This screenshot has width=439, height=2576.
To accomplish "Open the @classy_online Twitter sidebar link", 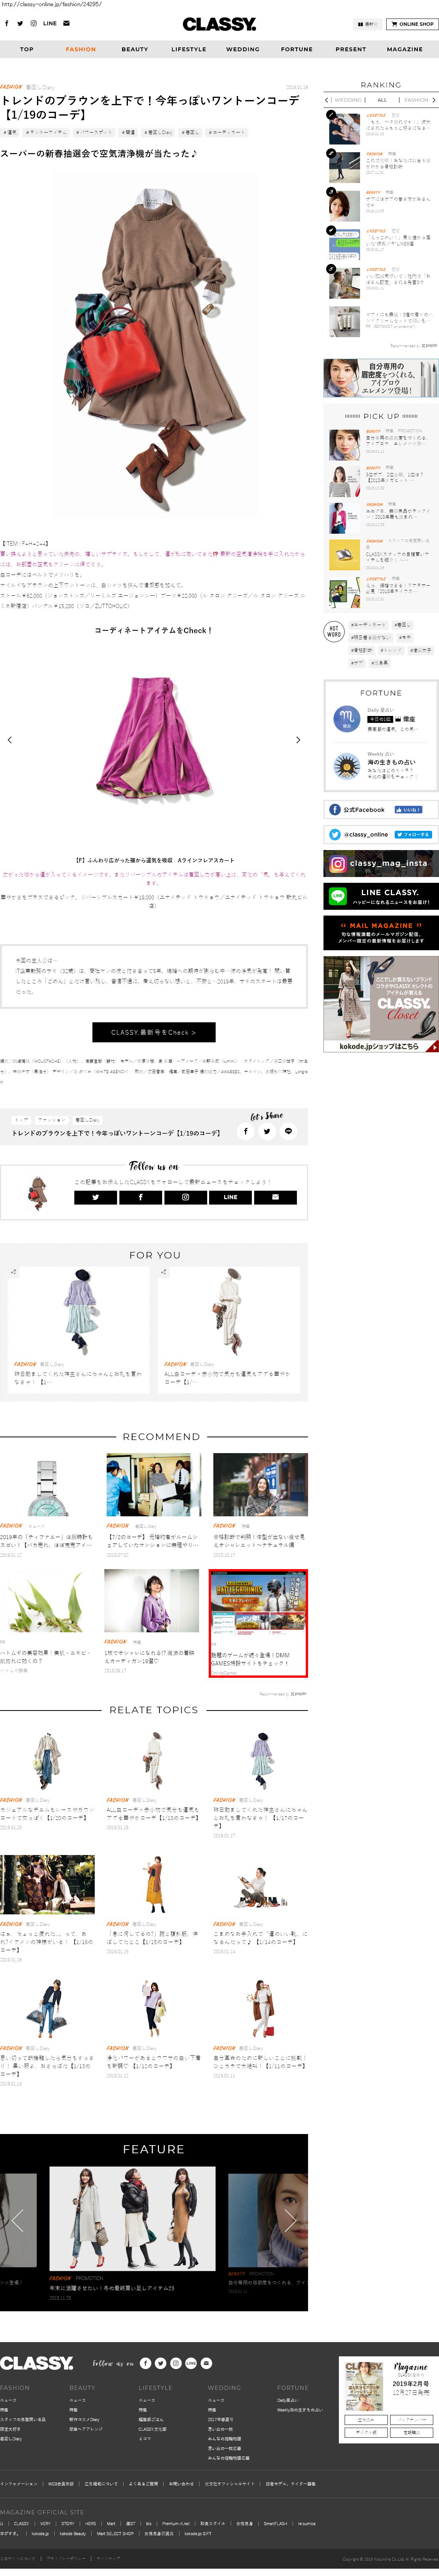I will [380, 834].
